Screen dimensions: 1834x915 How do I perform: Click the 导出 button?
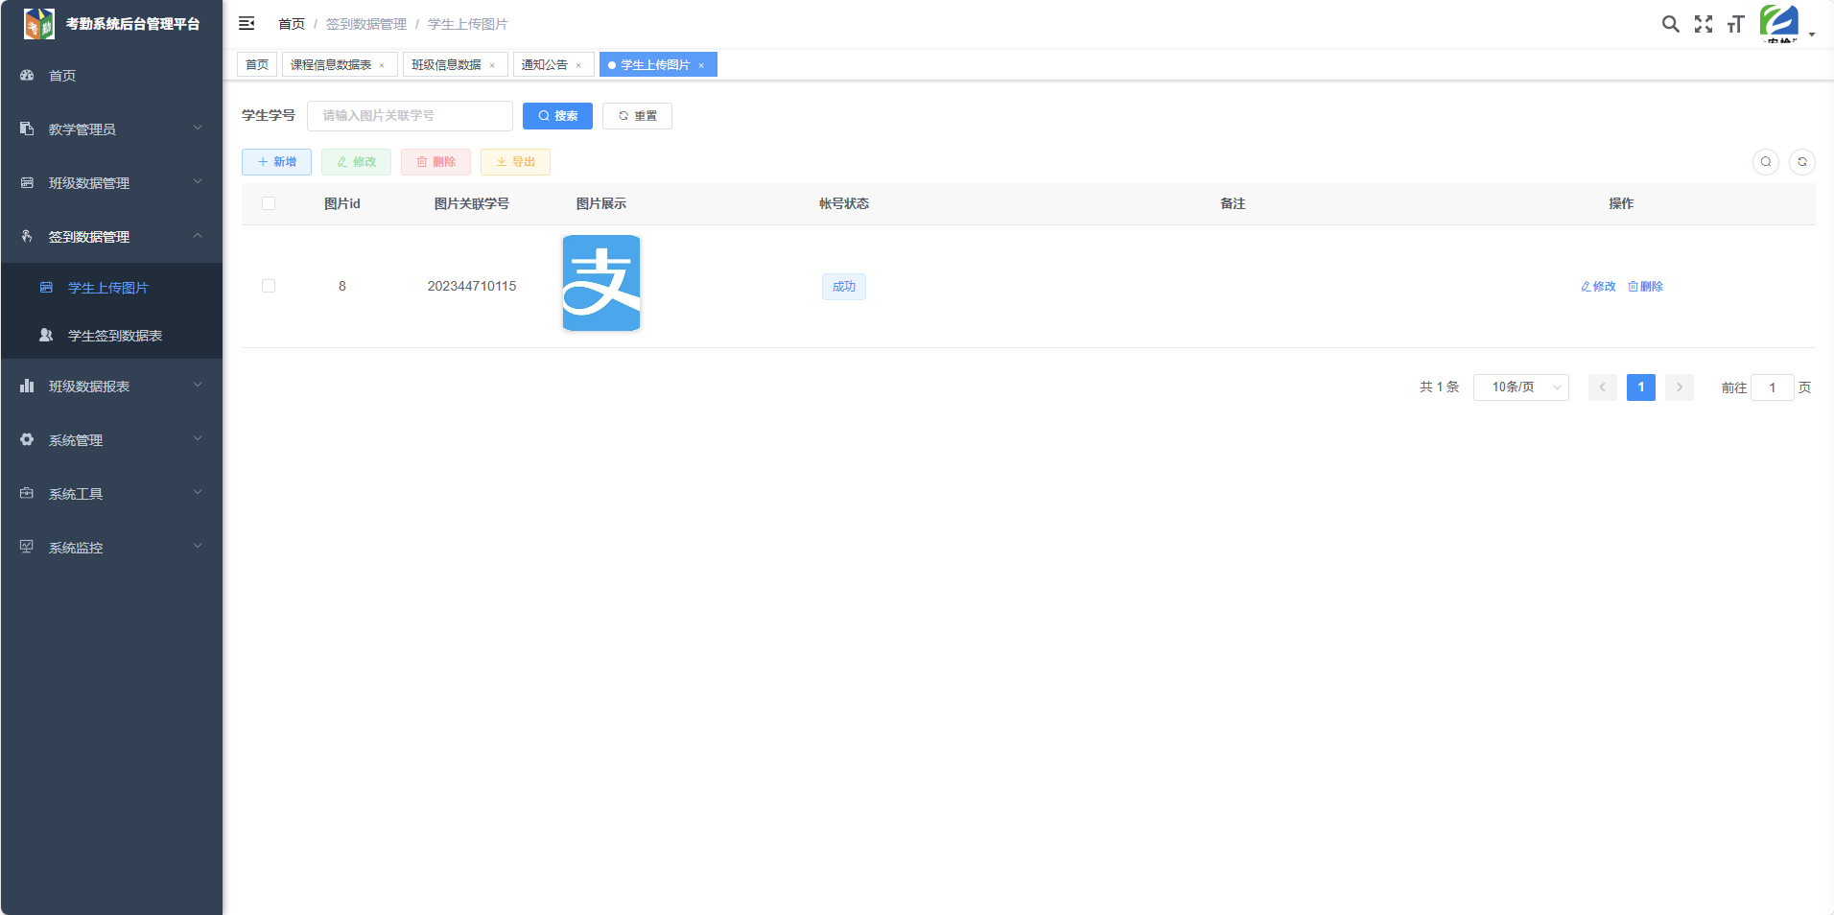click(515, 162)
